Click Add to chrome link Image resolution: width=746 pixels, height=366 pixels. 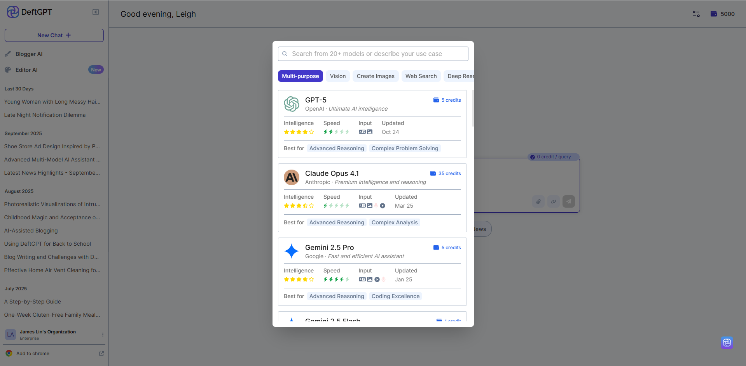pos(33,354)
